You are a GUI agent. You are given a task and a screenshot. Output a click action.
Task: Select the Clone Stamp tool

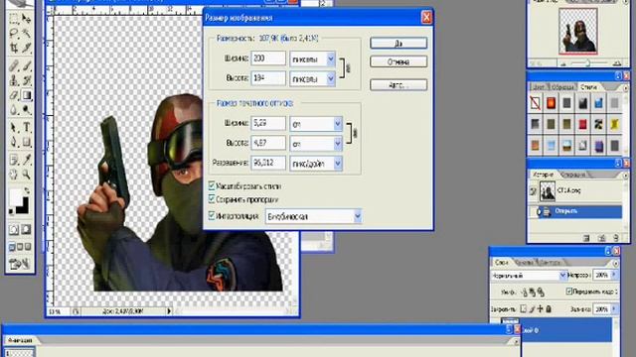(13, 80)
